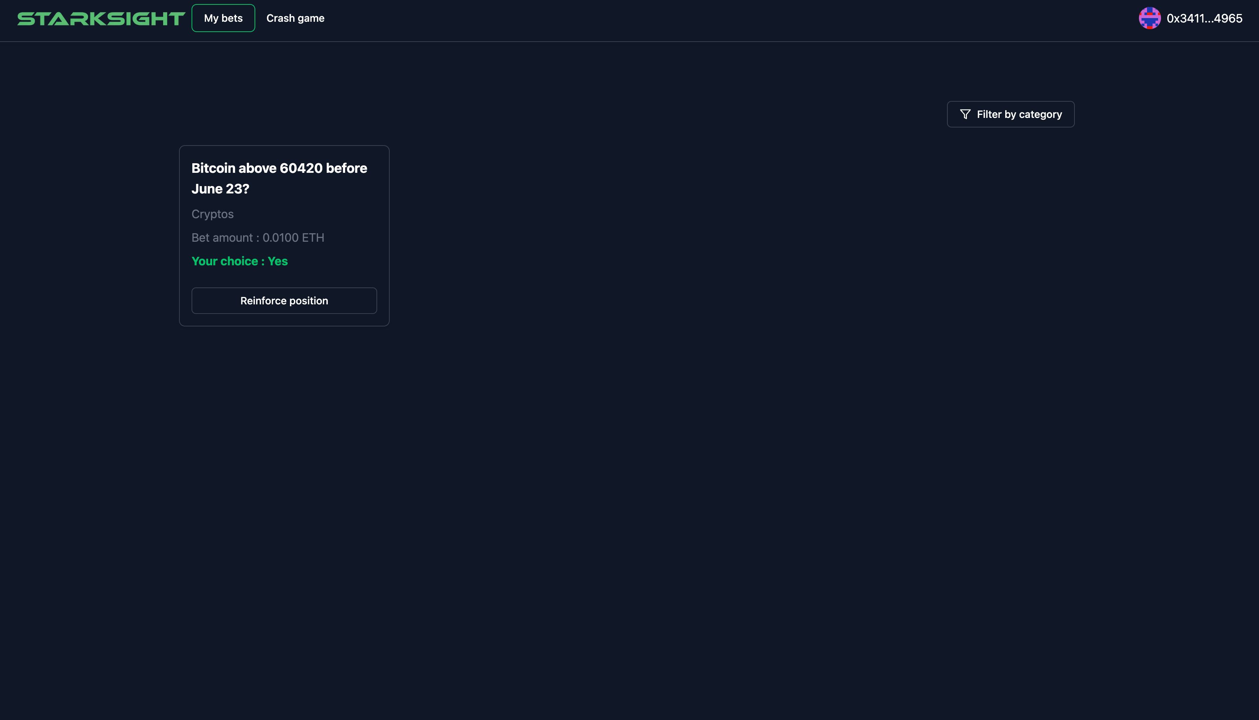This screenshot has height=720, width=1259.
Task: Click the wallet avatar icon
Action: click(x=1150, y=18)
